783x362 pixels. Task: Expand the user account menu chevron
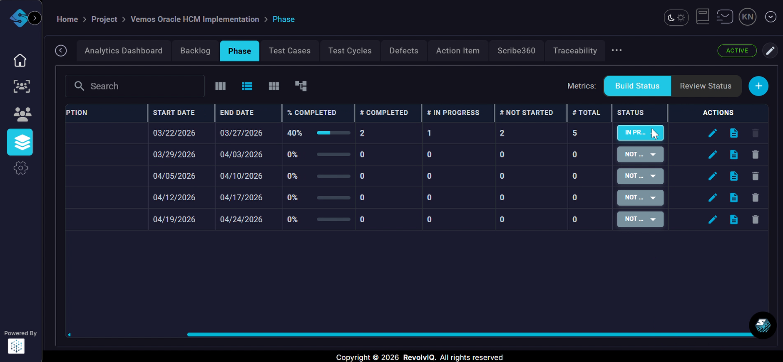(771, 17)
